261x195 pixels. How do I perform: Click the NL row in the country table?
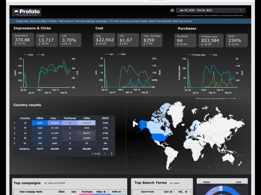(63, 143)
